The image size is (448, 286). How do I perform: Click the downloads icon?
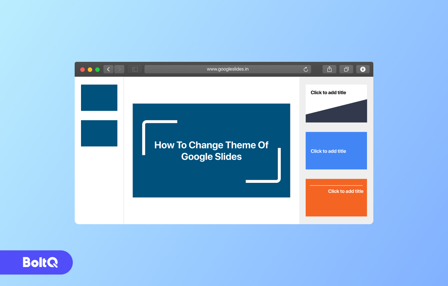363,69
